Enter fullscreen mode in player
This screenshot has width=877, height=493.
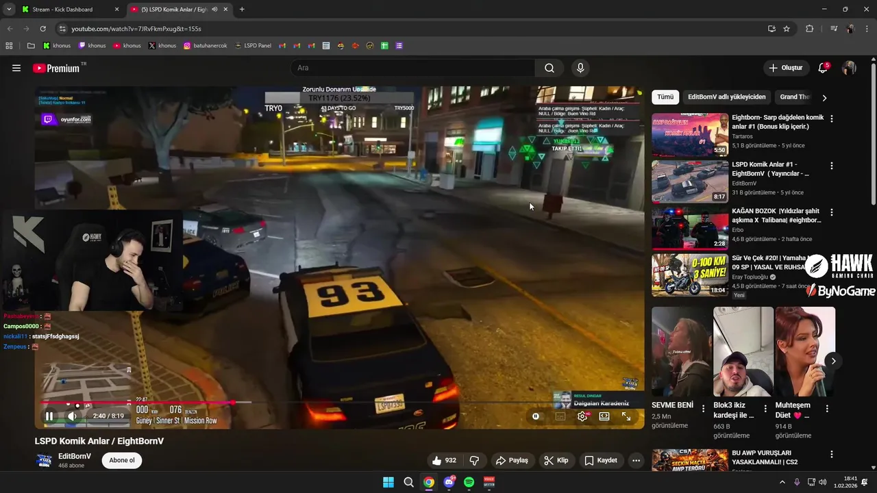click(626, 416)
